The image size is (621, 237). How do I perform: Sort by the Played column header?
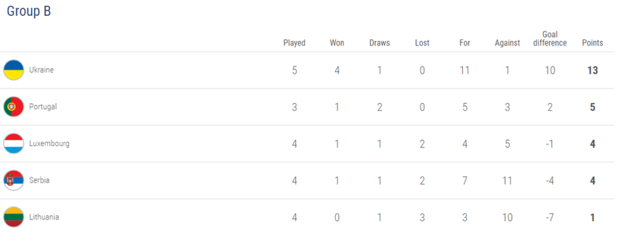pos(294,43)
